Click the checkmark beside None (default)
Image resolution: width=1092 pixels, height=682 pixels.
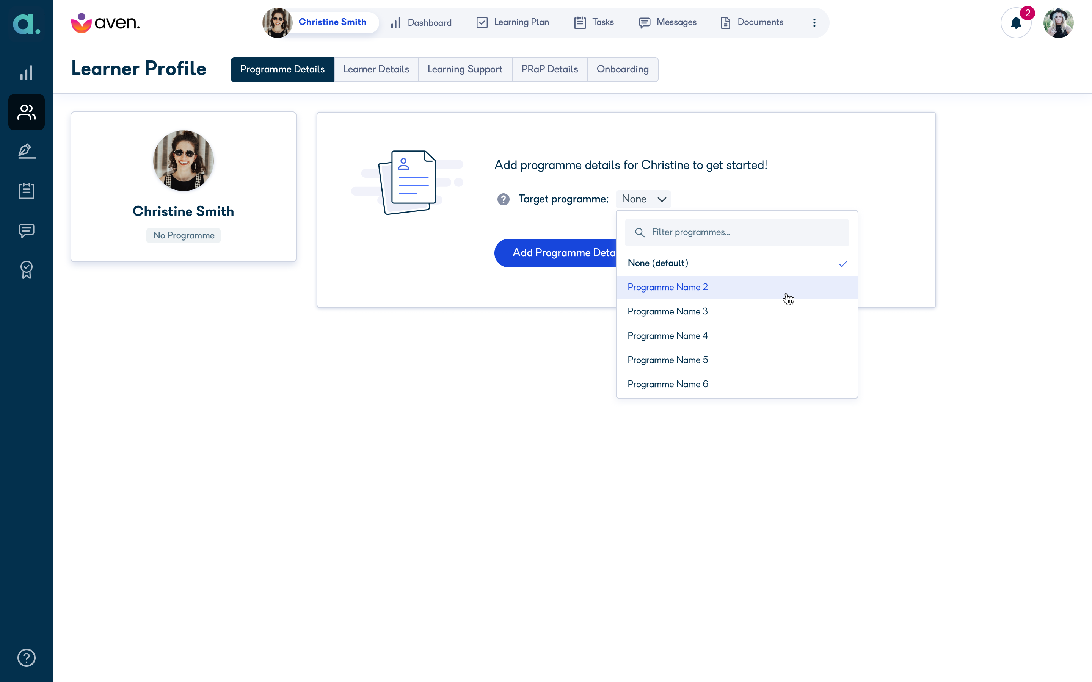tap(843, 263)
